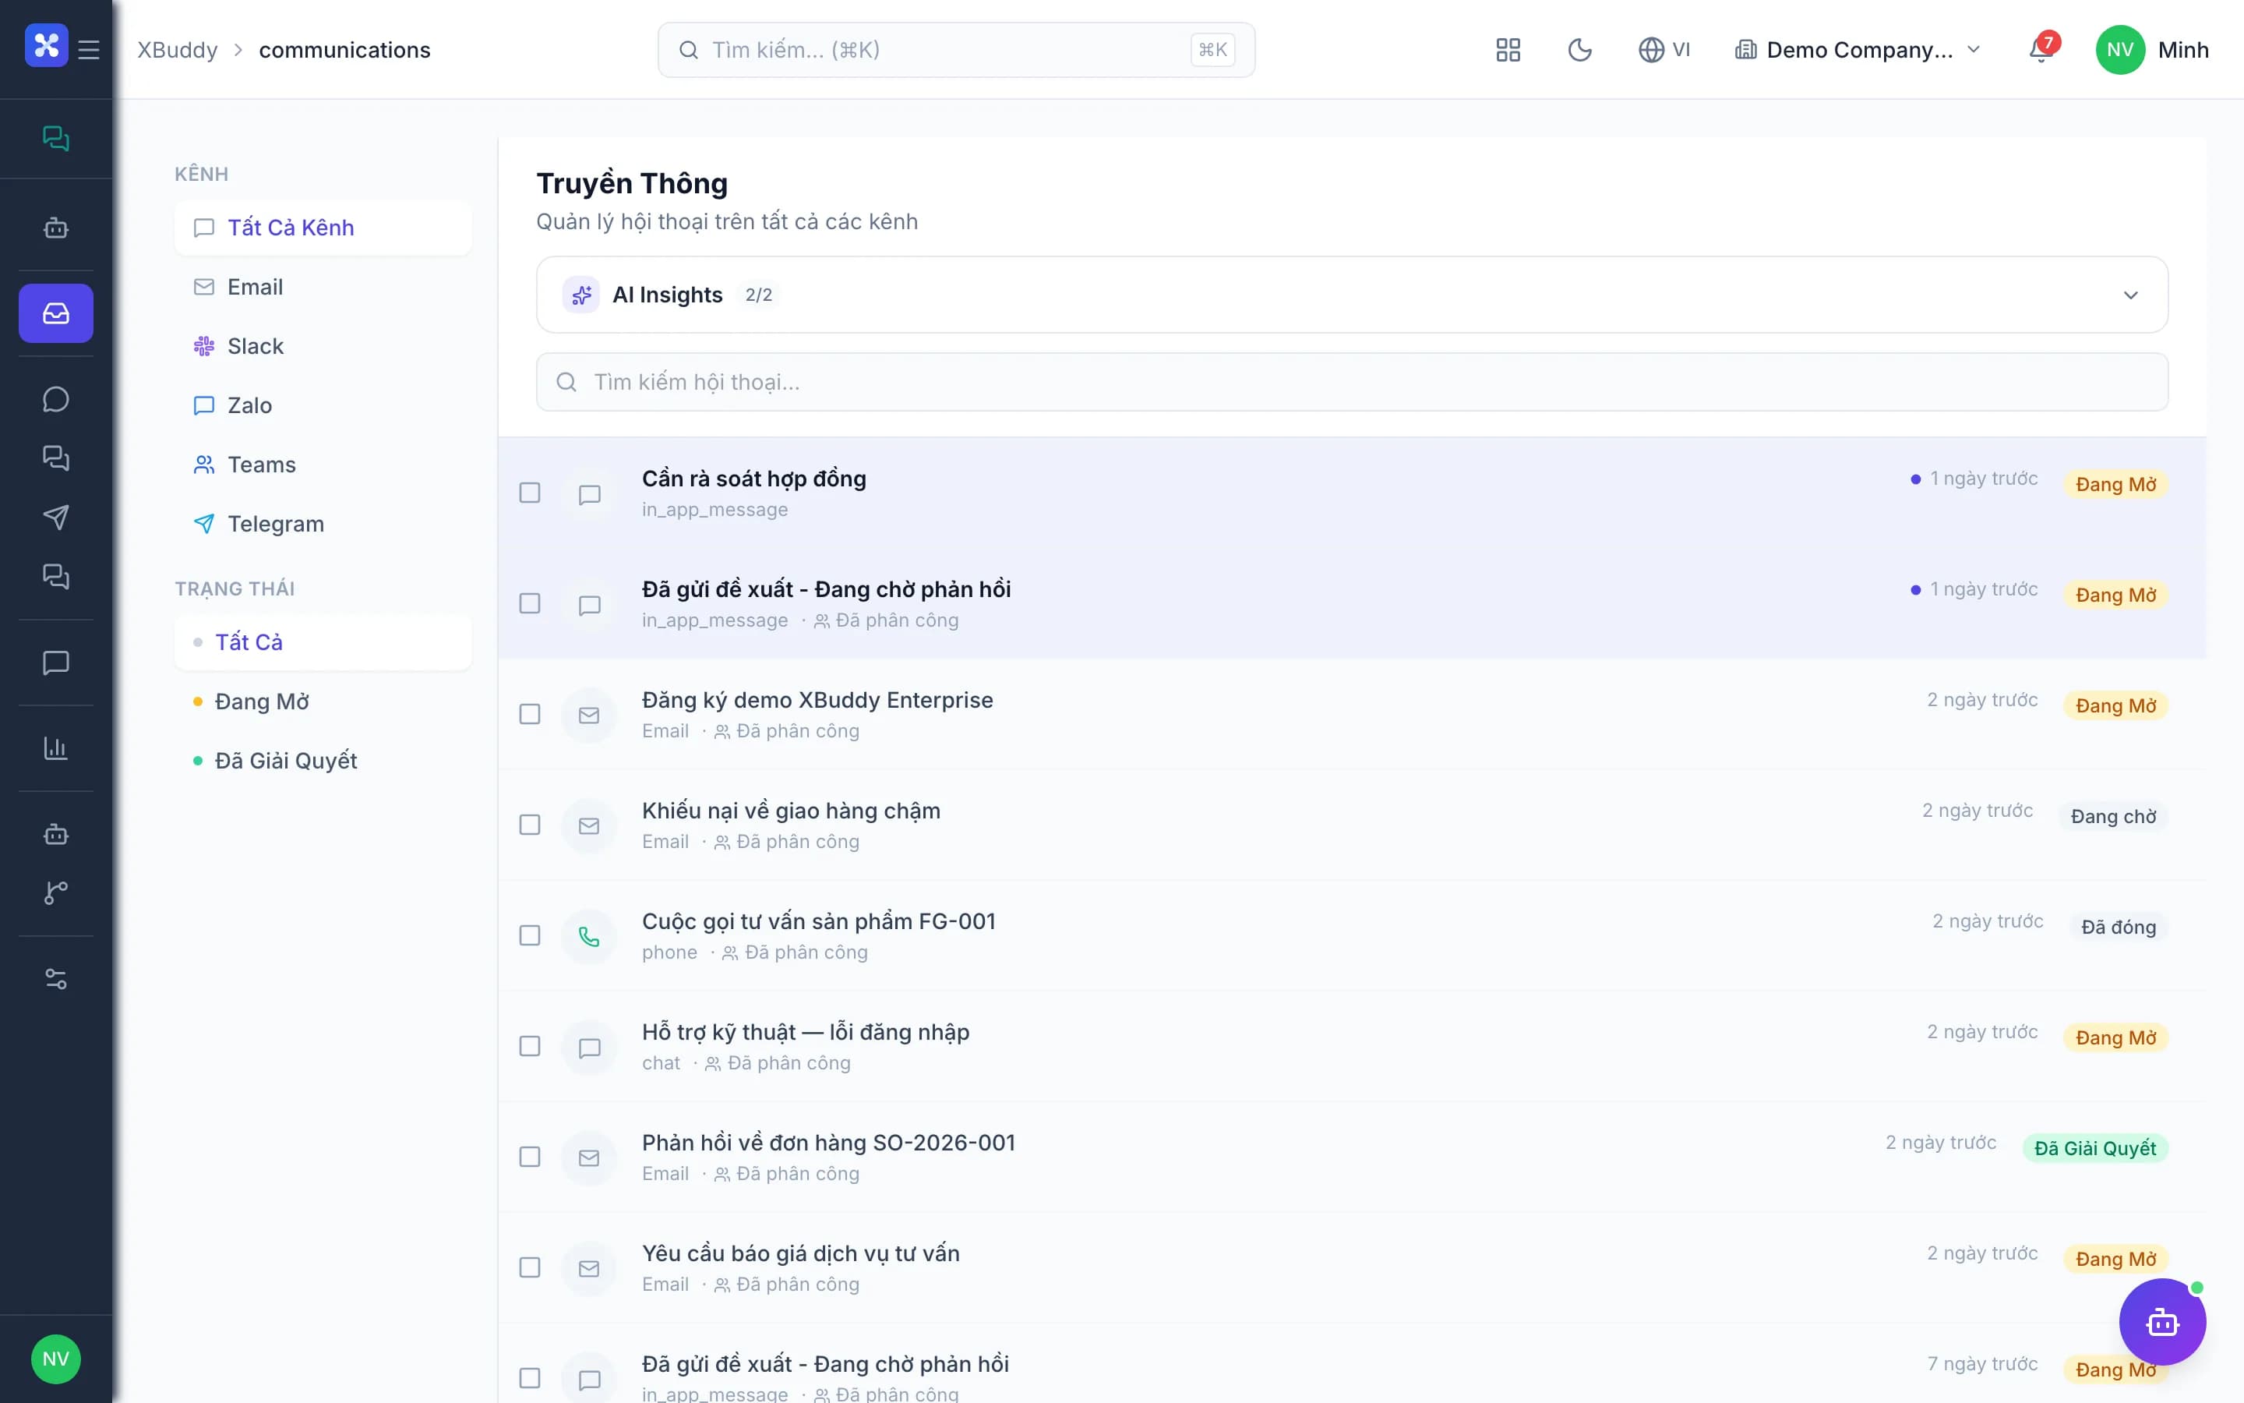The image size is (2244, 1403).
Task: Check the Cuộc gọi tư vấn FG-001 checkbox
Action: click(530, 935)
